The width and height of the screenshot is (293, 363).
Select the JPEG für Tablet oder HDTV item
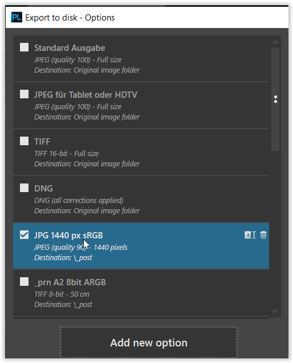click(x=141, y=106)
